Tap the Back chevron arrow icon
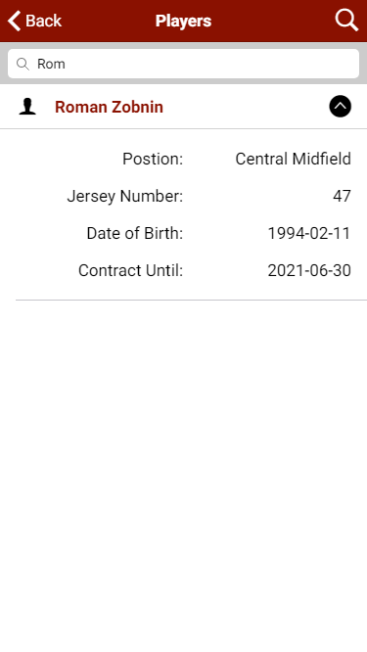 click(14, 21)
